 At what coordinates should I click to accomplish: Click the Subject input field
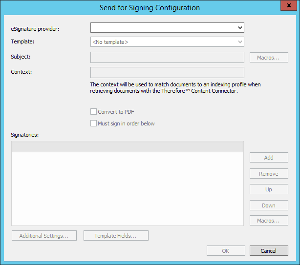pos(167,57)
